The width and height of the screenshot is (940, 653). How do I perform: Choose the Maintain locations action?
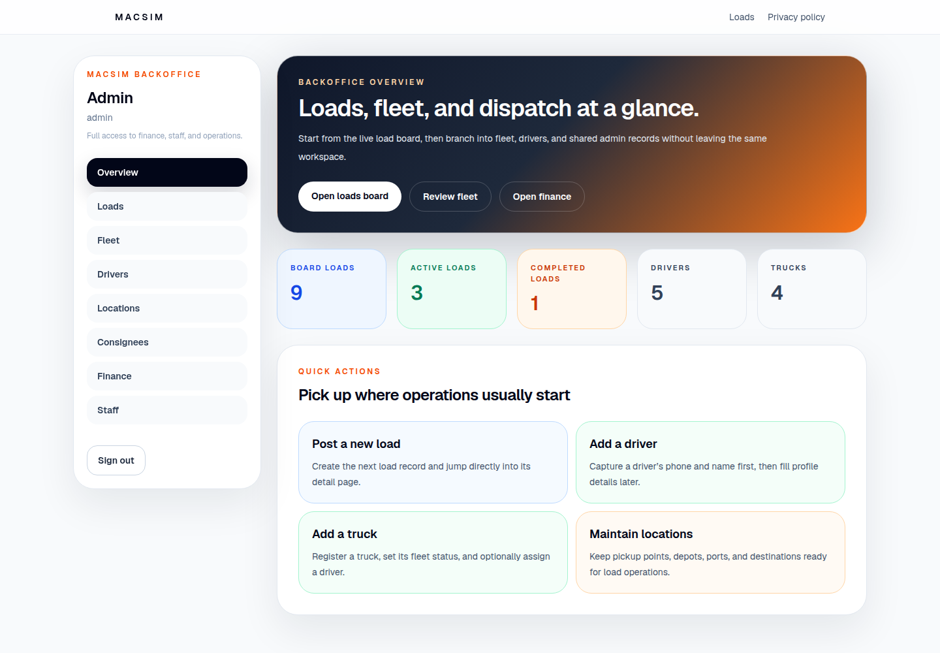710,552
